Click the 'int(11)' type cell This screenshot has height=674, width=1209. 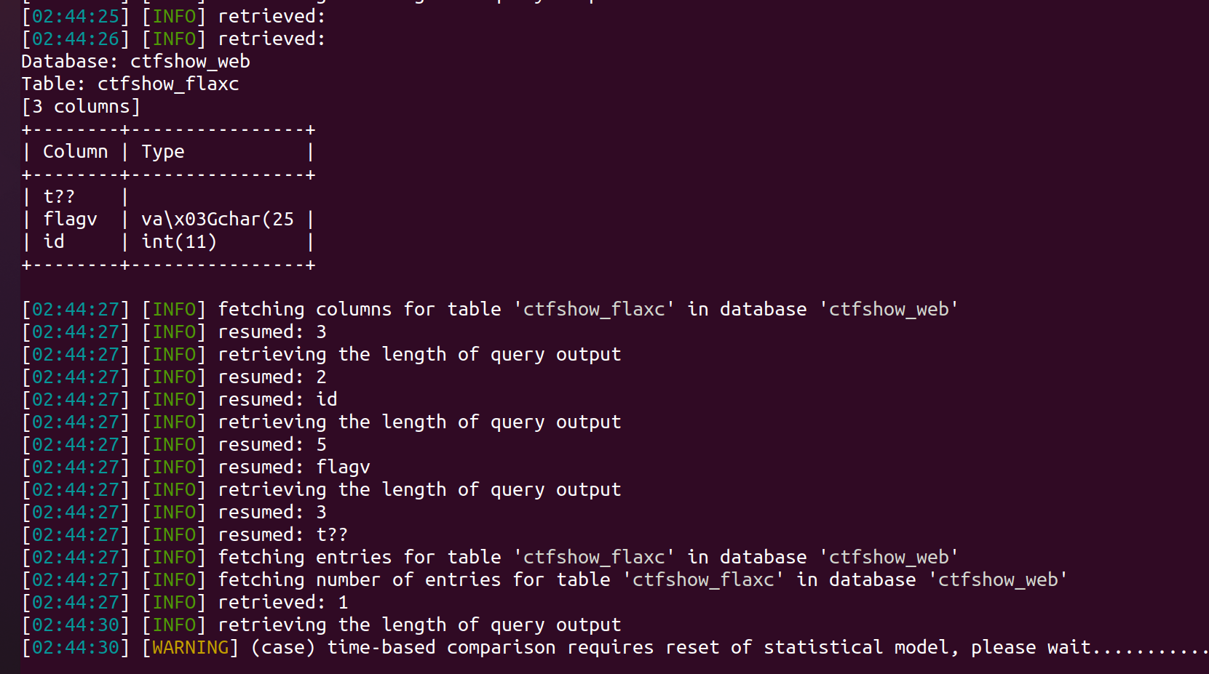point(179,241)
